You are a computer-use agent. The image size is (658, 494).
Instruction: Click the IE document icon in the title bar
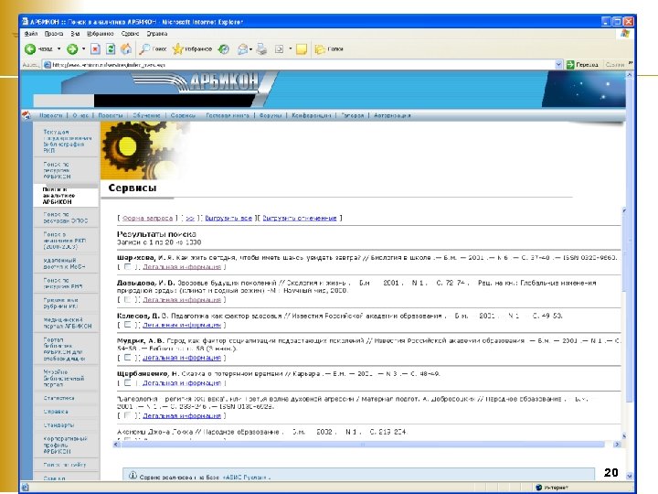coord(26,21)
